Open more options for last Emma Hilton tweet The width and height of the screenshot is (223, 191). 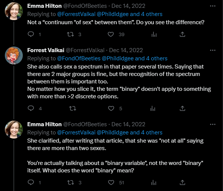(213, 124)
